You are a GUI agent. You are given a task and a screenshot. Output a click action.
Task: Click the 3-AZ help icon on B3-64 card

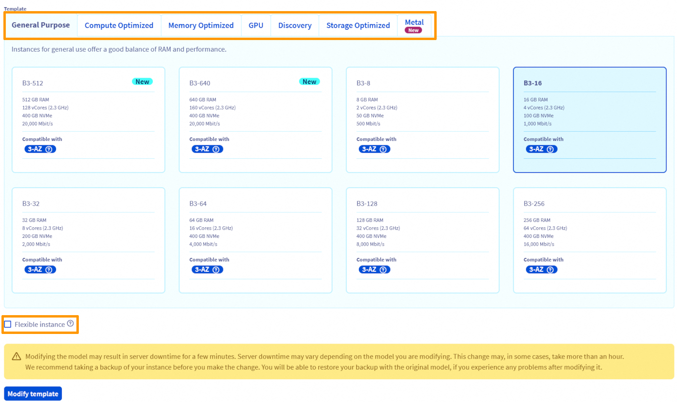click(216, 270)
